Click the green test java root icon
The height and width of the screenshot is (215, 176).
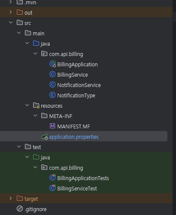coord(36,157)
